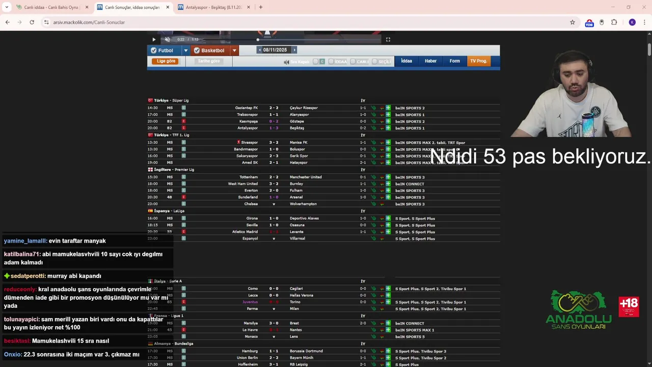Select the Tarihe göre sorting button
The image size is (652, 367).
[x=209, y=61]
